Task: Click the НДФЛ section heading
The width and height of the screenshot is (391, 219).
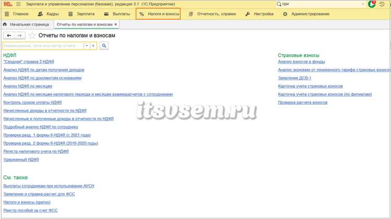Action: 10,55
